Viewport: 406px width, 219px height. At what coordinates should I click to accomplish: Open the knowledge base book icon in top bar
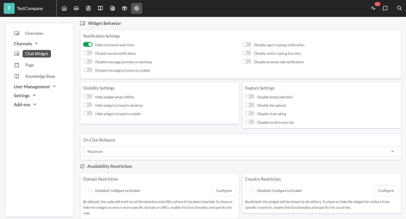pyautogui.click(x=100, y=8)
